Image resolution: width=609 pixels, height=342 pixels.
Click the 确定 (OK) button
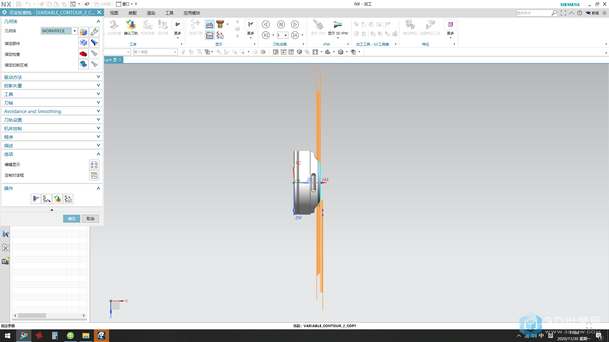71,218
